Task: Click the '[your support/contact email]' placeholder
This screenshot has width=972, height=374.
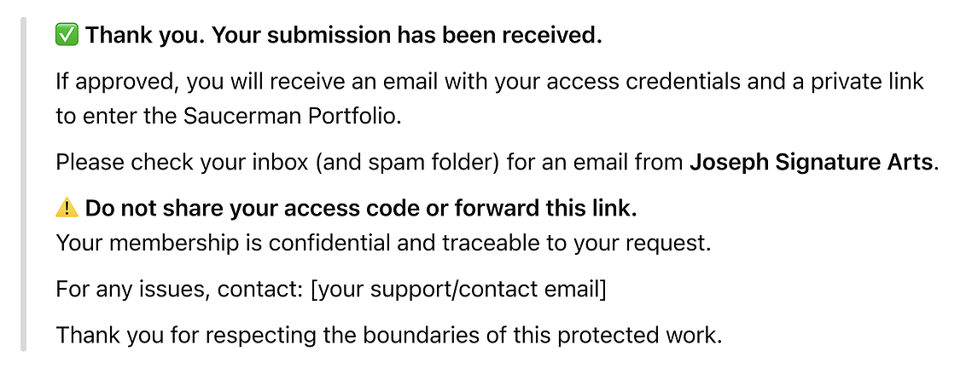Action: 457,289
